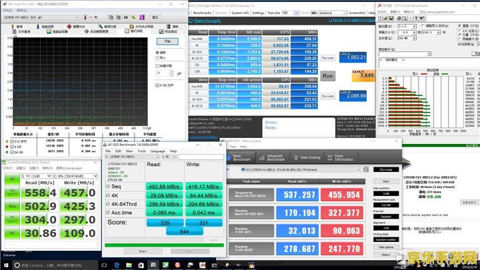Open the Language menu in AS SSD Benchmark
The height and width of the screenshot is (270, 480).
coord(157,151)
